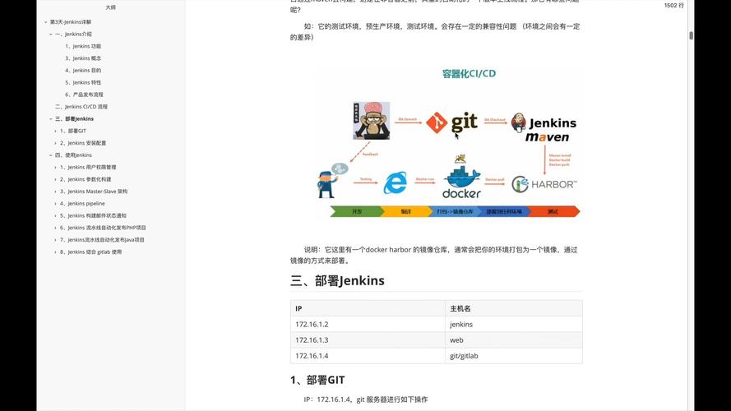The width and height of the screenshot is (731, 411).
Task: Expand the 5、Jenkins 构建邮件状态通知 arrow
Action: click(x=55, y=215)
